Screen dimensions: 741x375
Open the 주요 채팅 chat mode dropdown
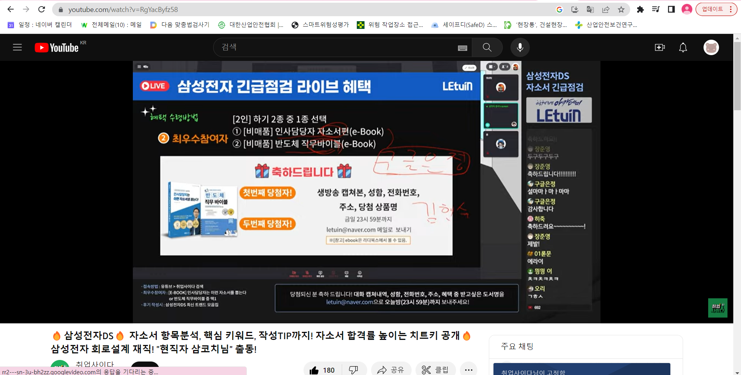pos(517,346)
